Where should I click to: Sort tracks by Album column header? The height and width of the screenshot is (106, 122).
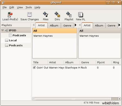72,63
